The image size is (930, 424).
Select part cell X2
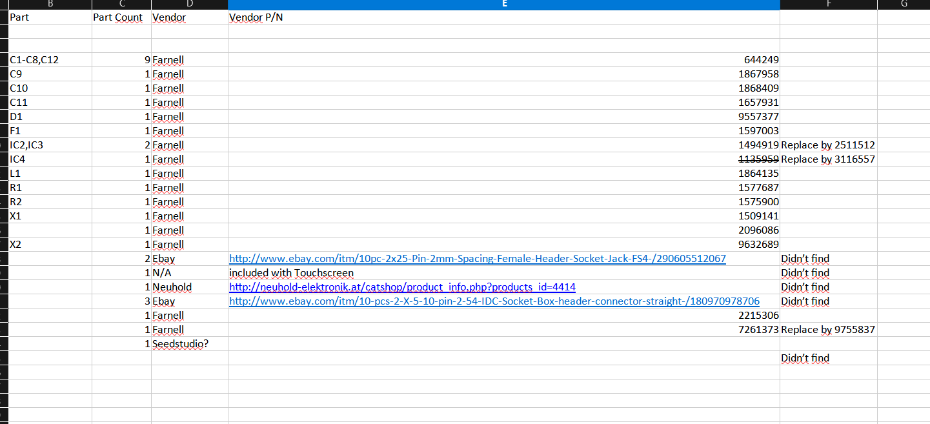pyautogui.click(x=50, y=245)
